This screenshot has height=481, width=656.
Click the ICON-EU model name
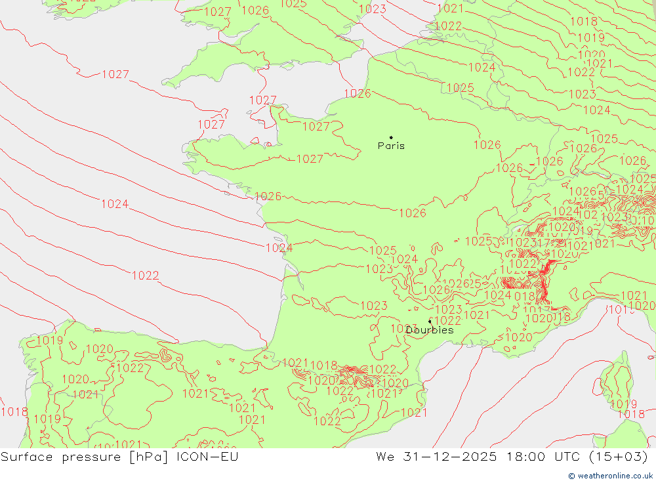(x=207, y=456)
